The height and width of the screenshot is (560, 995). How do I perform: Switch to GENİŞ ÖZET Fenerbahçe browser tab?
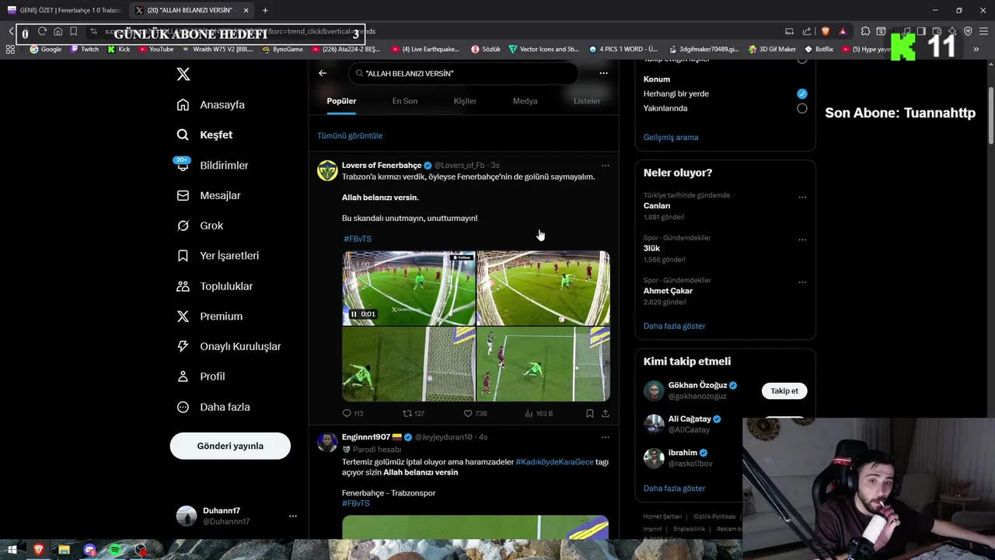[x=64, y=10]
